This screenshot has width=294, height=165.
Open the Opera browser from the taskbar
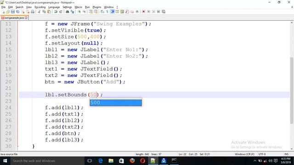click(143, 161)
